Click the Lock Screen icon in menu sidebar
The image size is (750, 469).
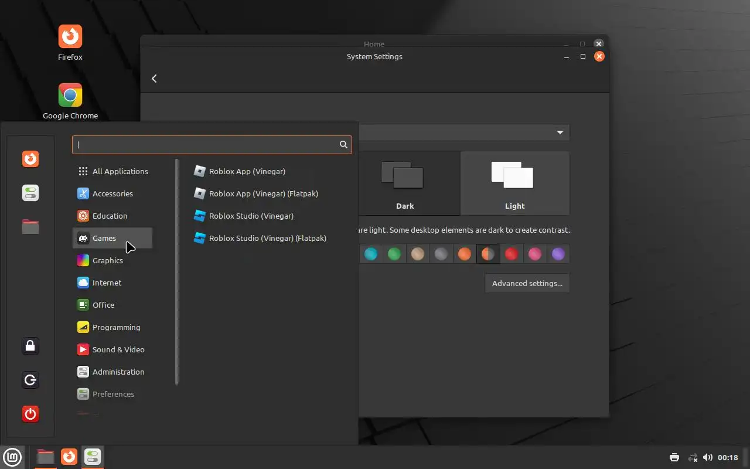point(30,346)
